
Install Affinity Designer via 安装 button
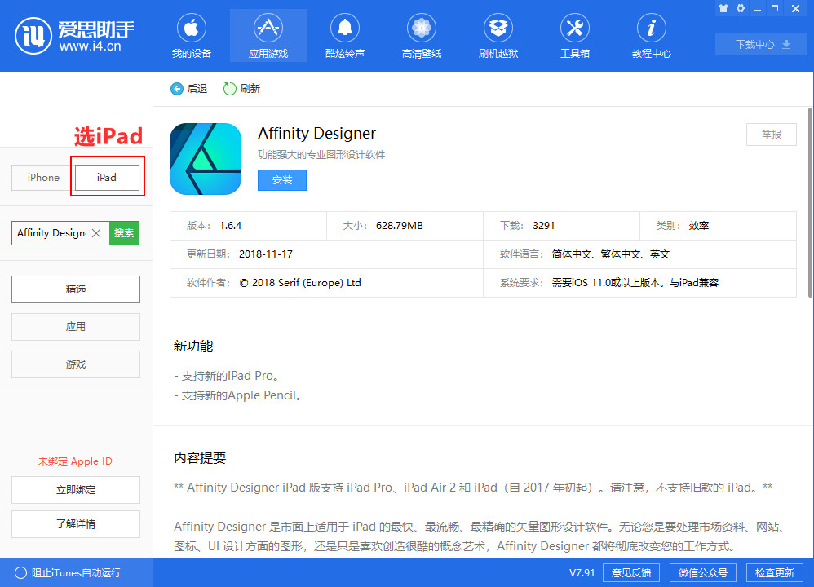281,180
